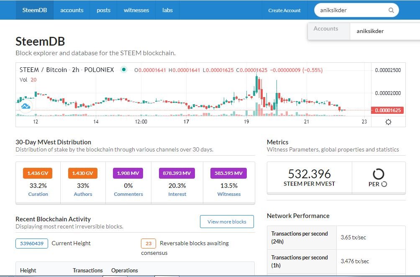Viewport: 420px width, 277px height.
Task: Click View more blocks button
Action: 227,221
